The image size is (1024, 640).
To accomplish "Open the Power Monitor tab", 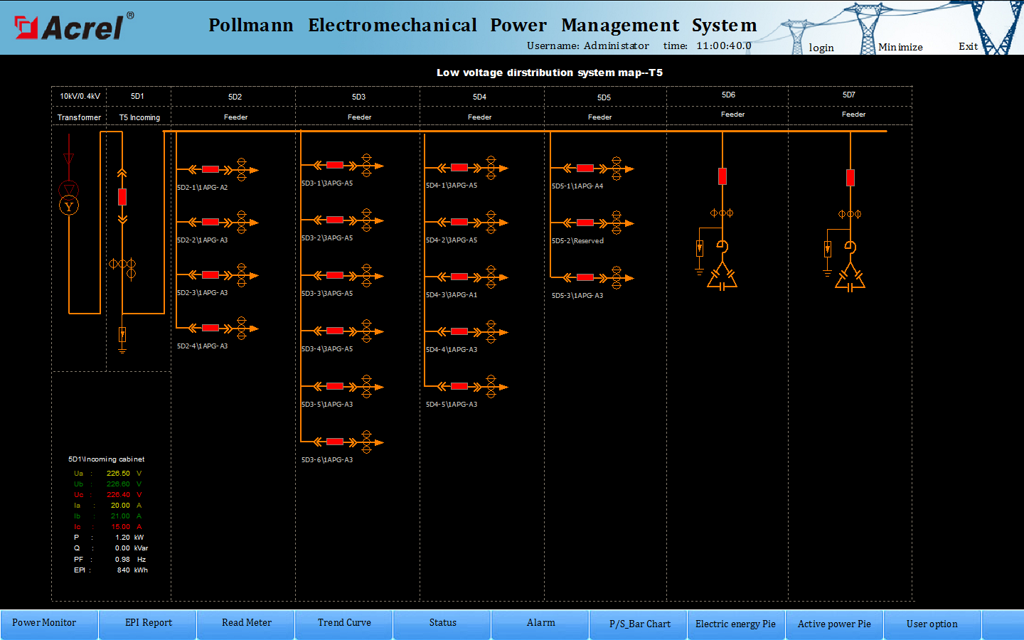I will click(44, 623).
